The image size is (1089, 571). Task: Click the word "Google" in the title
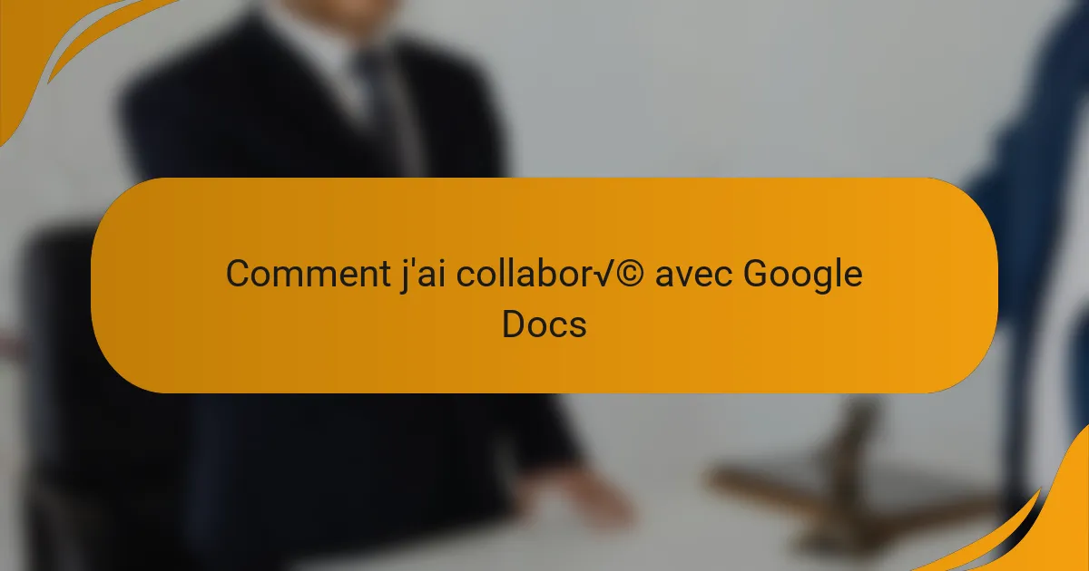[x=803, y=276]
